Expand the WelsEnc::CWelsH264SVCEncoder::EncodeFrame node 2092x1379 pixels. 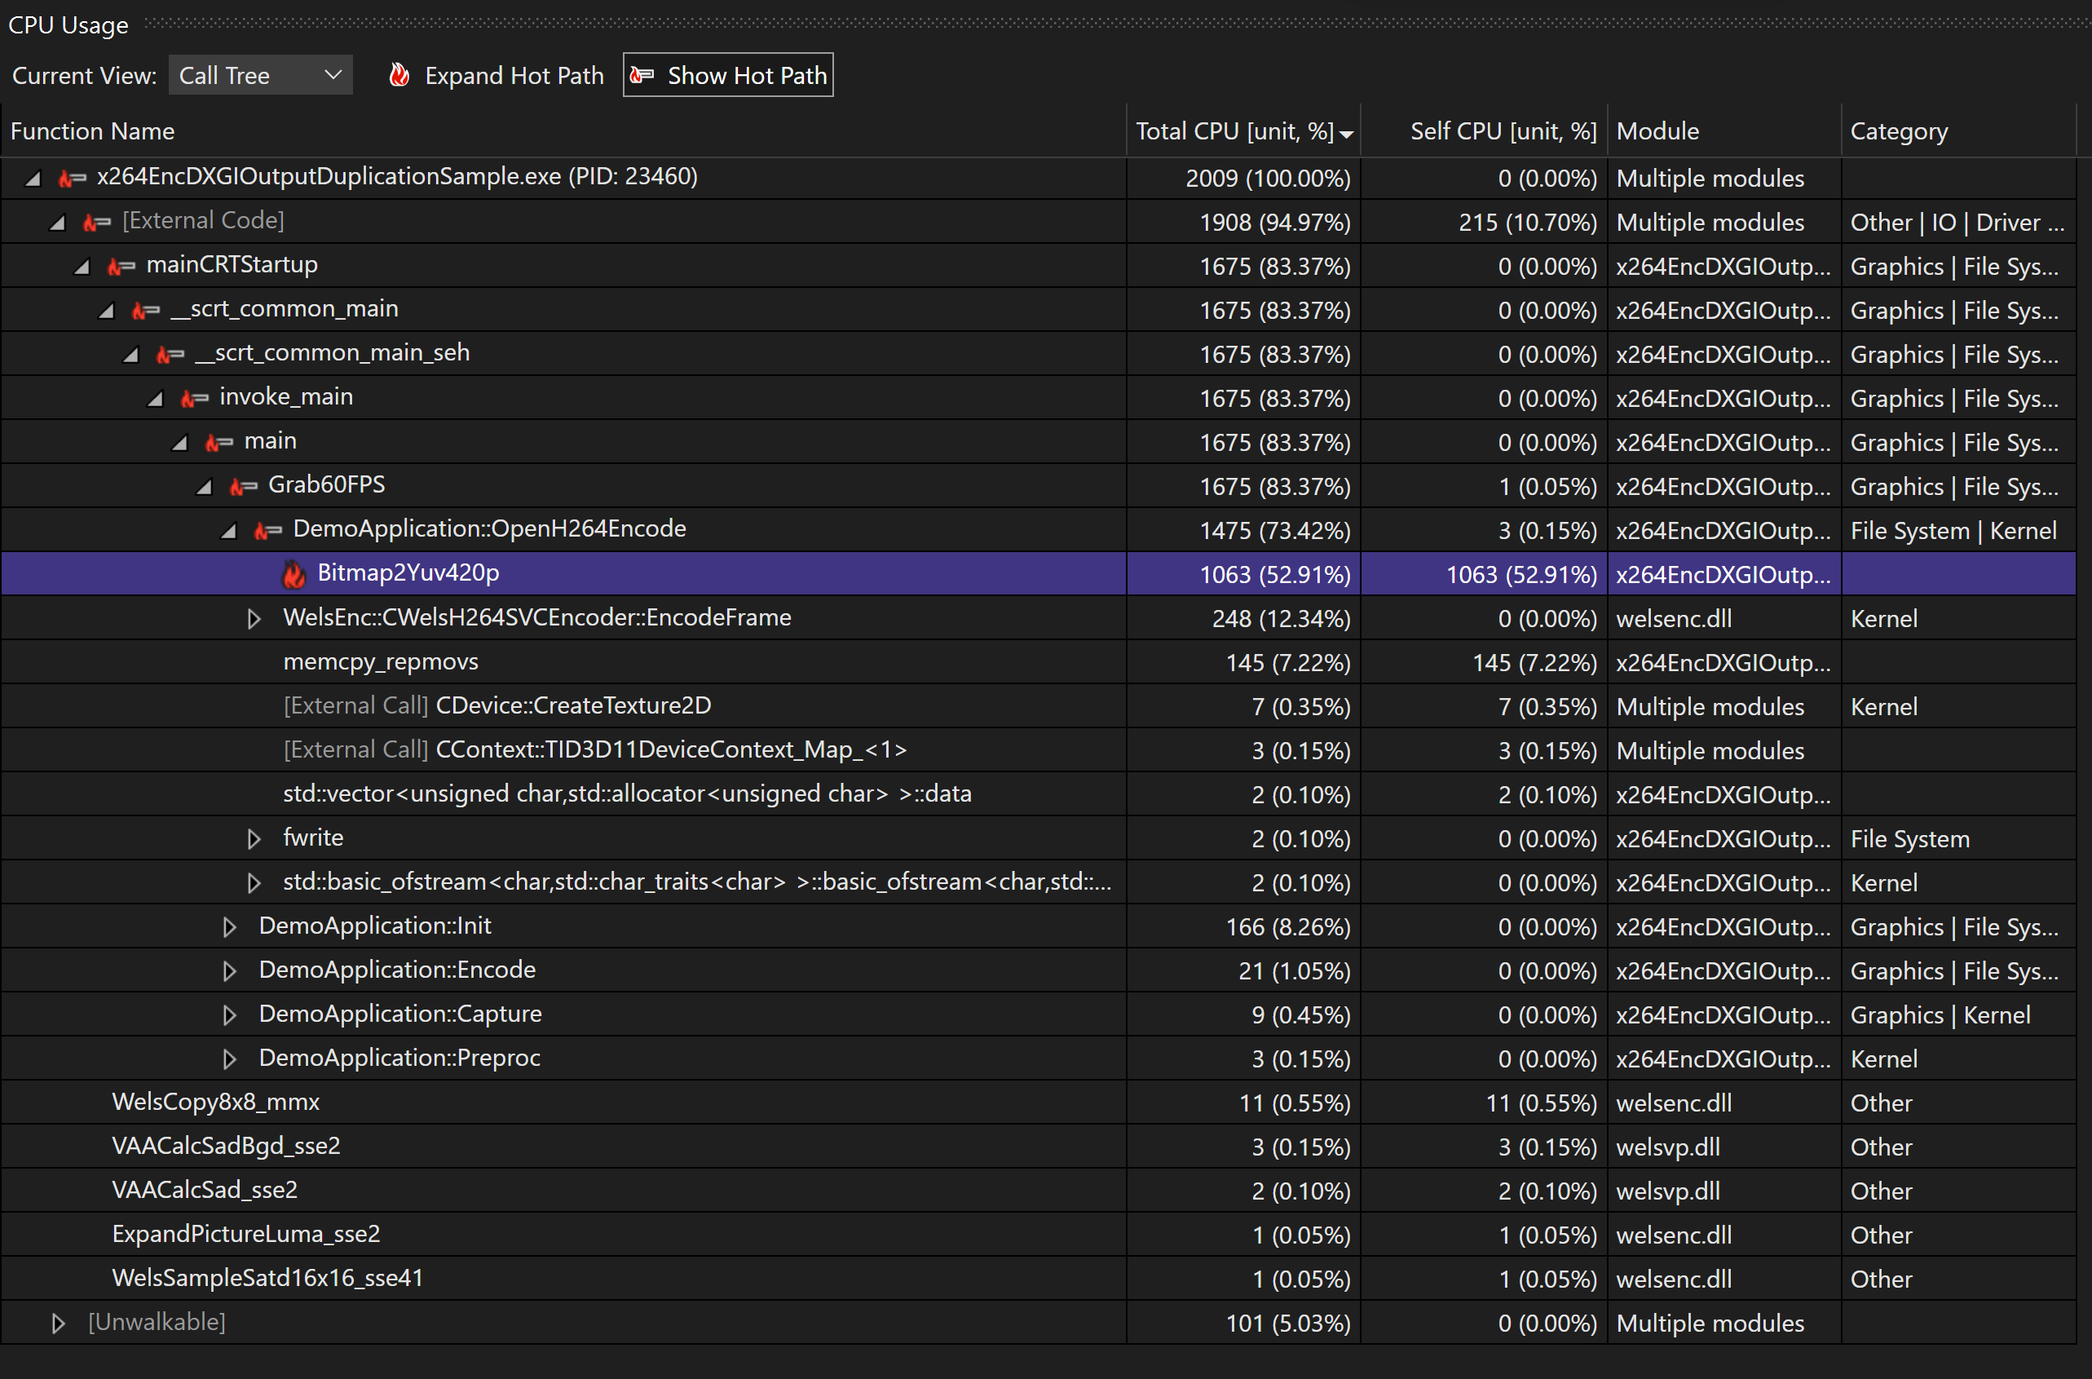(254, 617)
